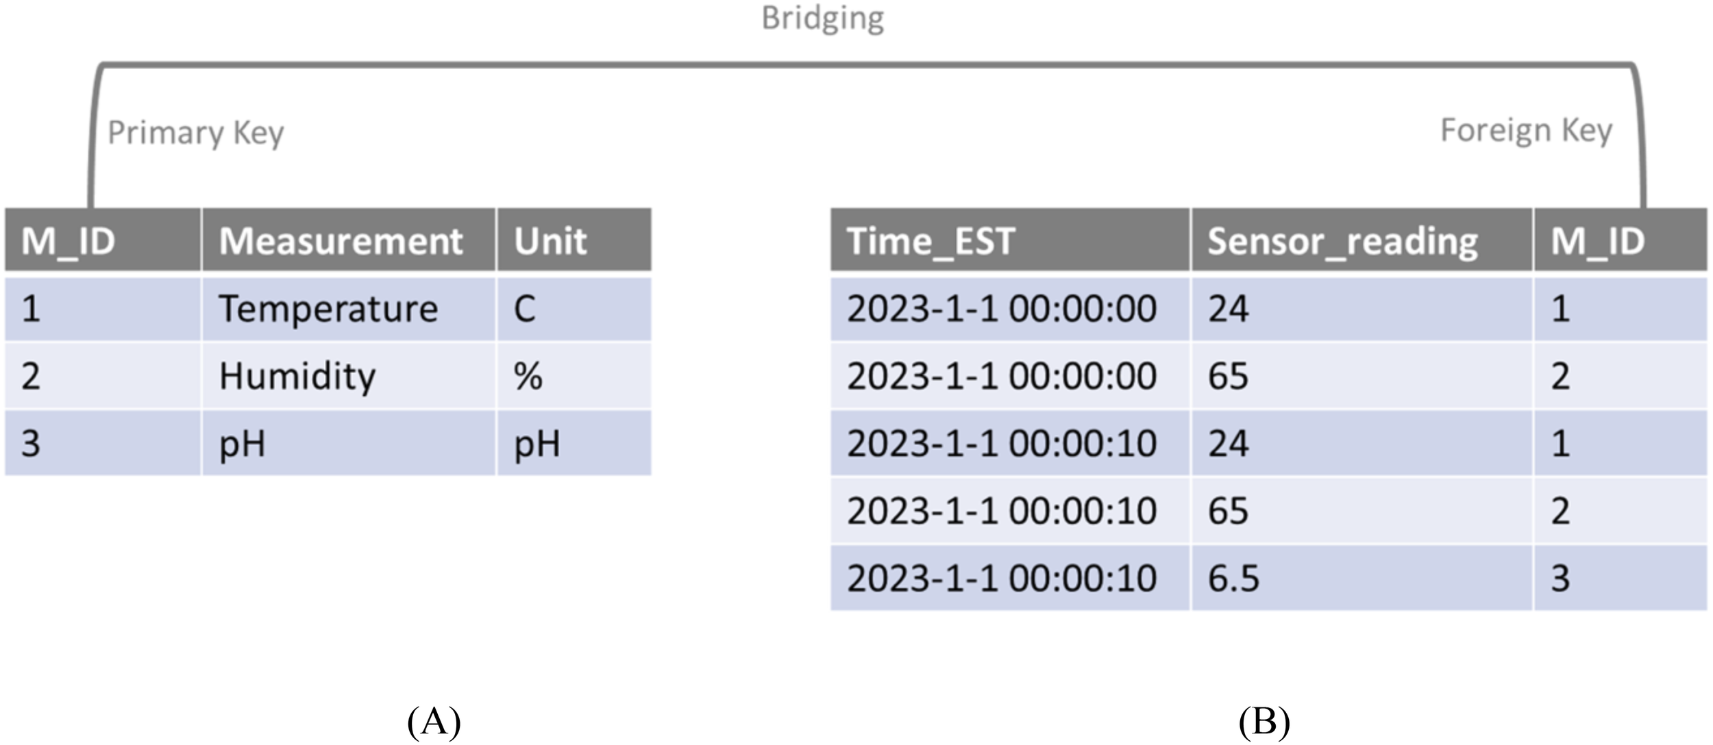The height and width of the screenshot is (745, 1713).
Task: Click the Bridging label at the top
Action: point(822,18)
